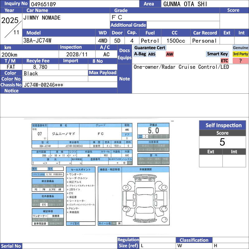The image size is (249, 249).
Task: Select the 1500cc engine value
Action: [176, 41]
